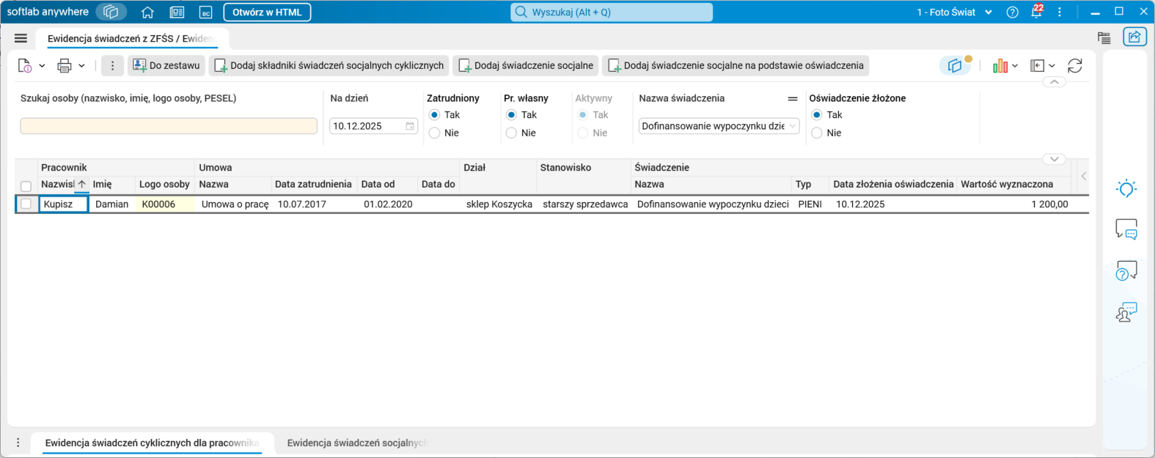Open the share icon at top right
The image size is (1155, 458).
[x=1134, y=37]
